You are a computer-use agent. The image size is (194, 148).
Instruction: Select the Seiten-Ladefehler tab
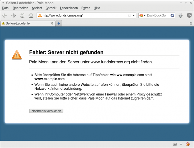pos(28,23)
